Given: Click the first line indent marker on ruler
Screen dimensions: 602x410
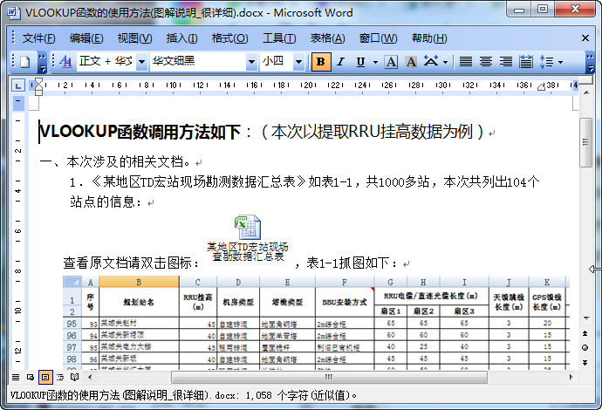Looking at the screenshot, I should (x=38, y=82).
